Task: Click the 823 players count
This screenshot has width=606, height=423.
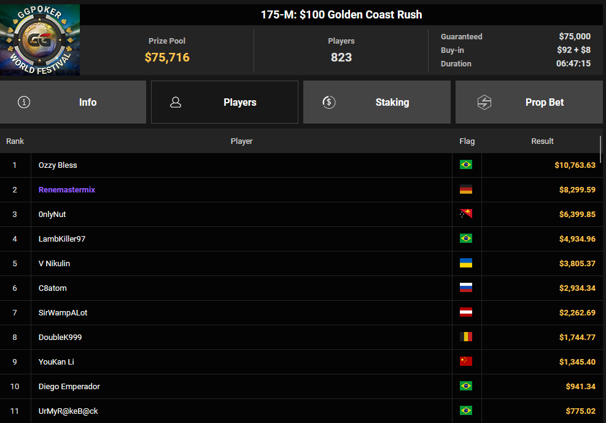Action: [x=341, y=57]
